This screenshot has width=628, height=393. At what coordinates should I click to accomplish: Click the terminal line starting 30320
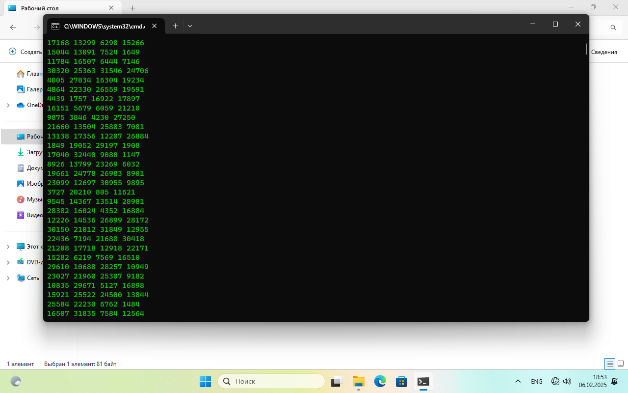click(98, 71)
